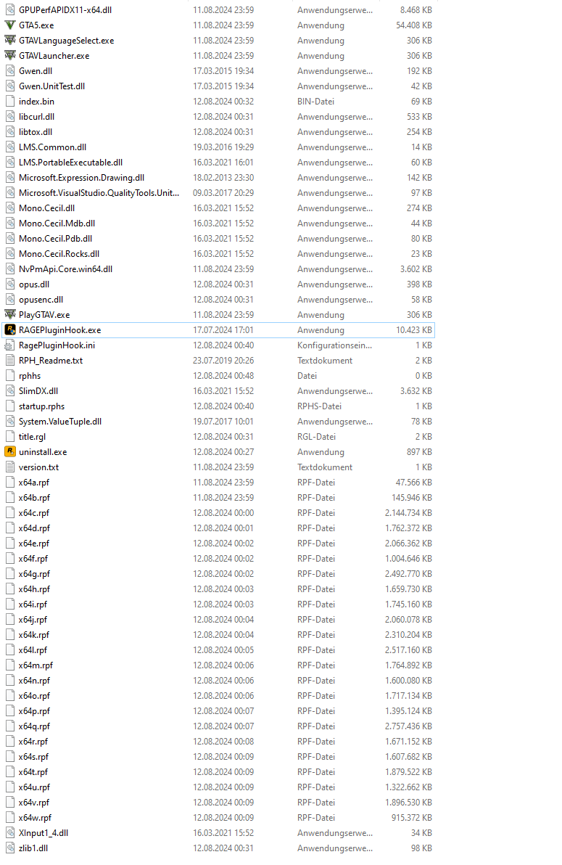562x865 pixels.
Task: Click the Mono.Cecil.dll file icon
Action: 10,208
